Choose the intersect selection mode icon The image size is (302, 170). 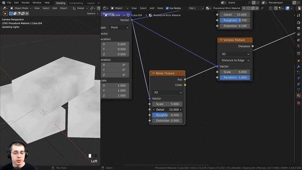27,14
